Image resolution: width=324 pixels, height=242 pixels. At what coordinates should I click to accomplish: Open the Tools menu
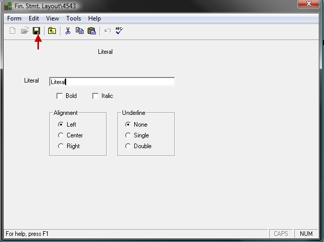(x=73, y=18)
